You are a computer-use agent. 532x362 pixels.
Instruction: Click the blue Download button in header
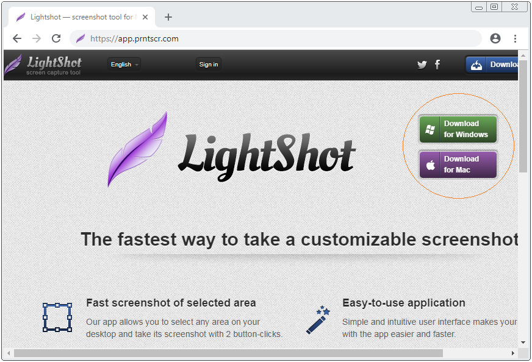coord(492,65)
